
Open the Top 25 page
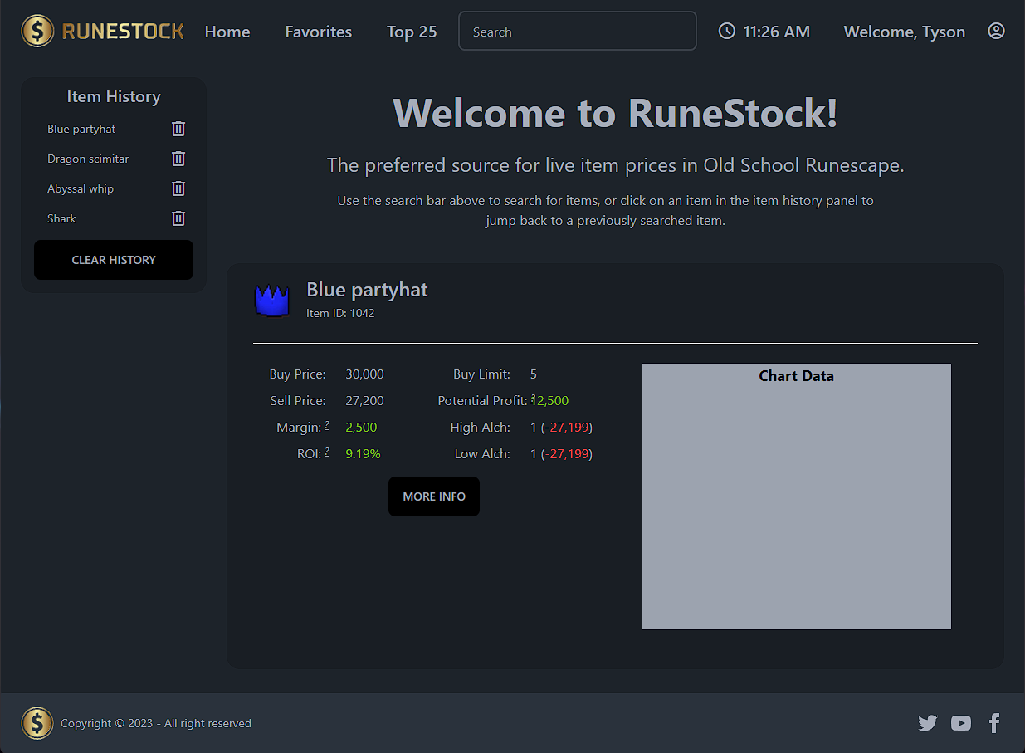[x=412, y=32]
